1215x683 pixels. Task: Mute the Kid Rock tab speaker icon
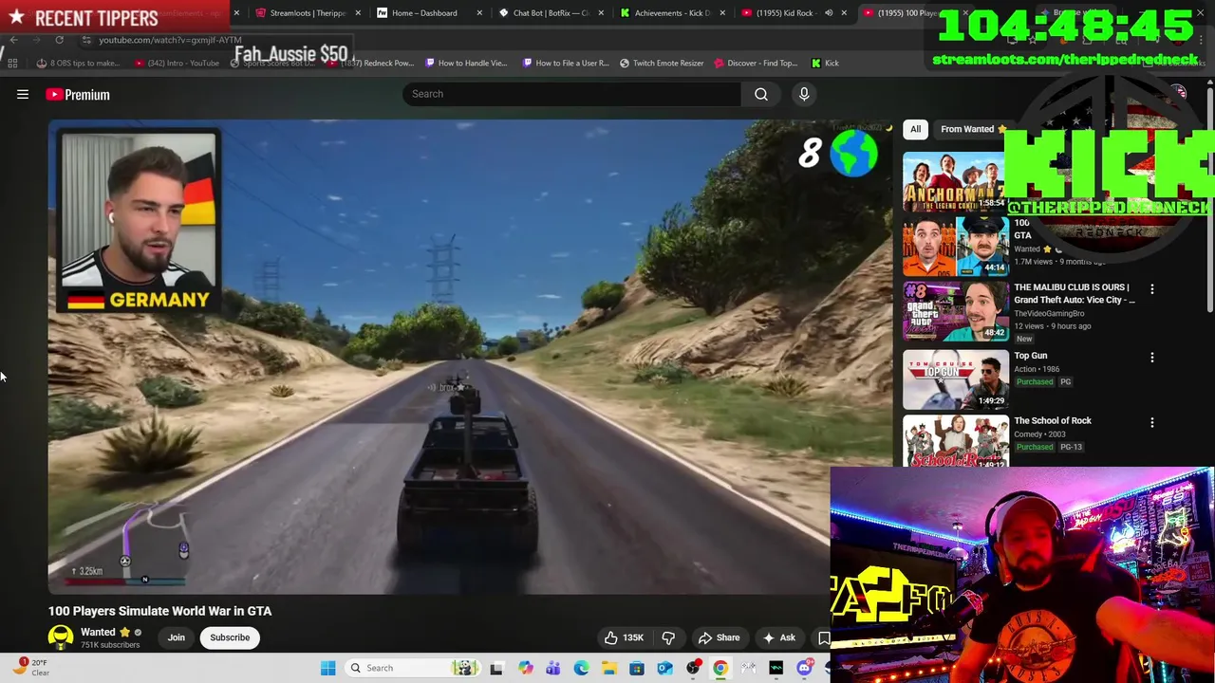click(x=829, y=13)
